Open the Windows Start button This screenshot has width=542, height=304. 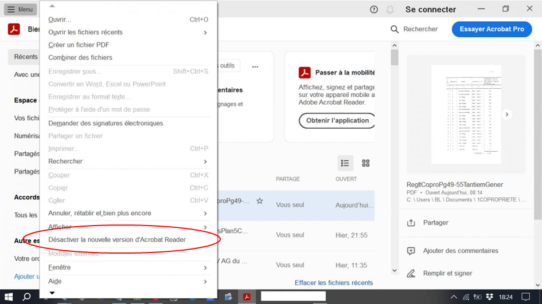click(x=8, y=297)
